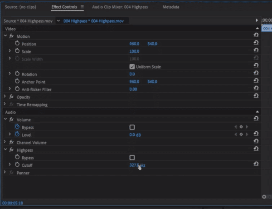The width and height of the screenshot is (272, 209).
Task: Expand the Channel Volume effect
Action: point(5,142)
